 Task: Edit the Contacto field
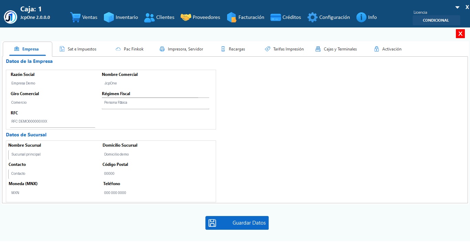click(52, 174)
